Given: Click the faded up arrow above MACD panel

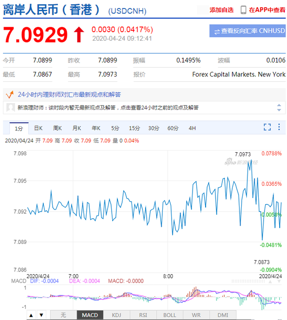Looking at the screenshot, I should 270,281.
